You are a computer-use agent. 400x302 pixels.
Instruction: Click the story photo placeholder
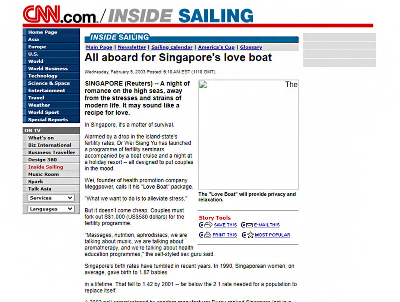(x=248, y=135)
